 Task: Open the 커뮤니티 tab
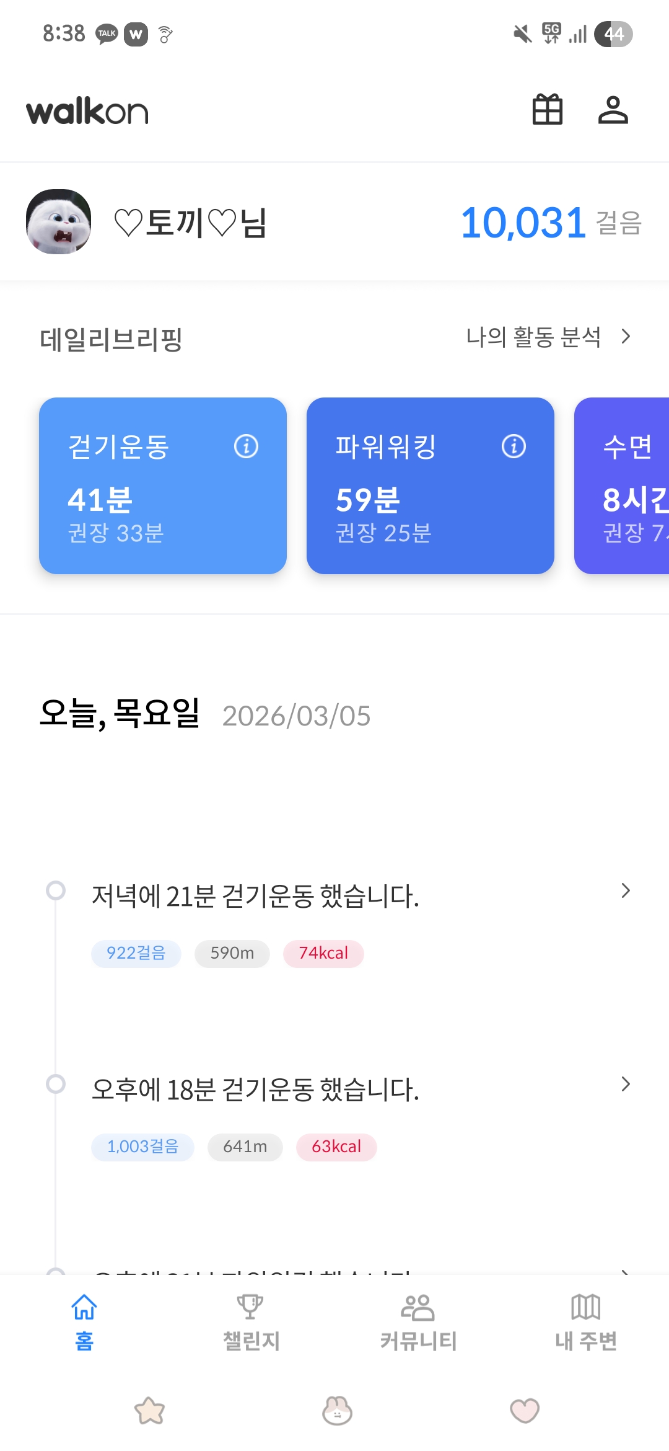coord(418,1322)
